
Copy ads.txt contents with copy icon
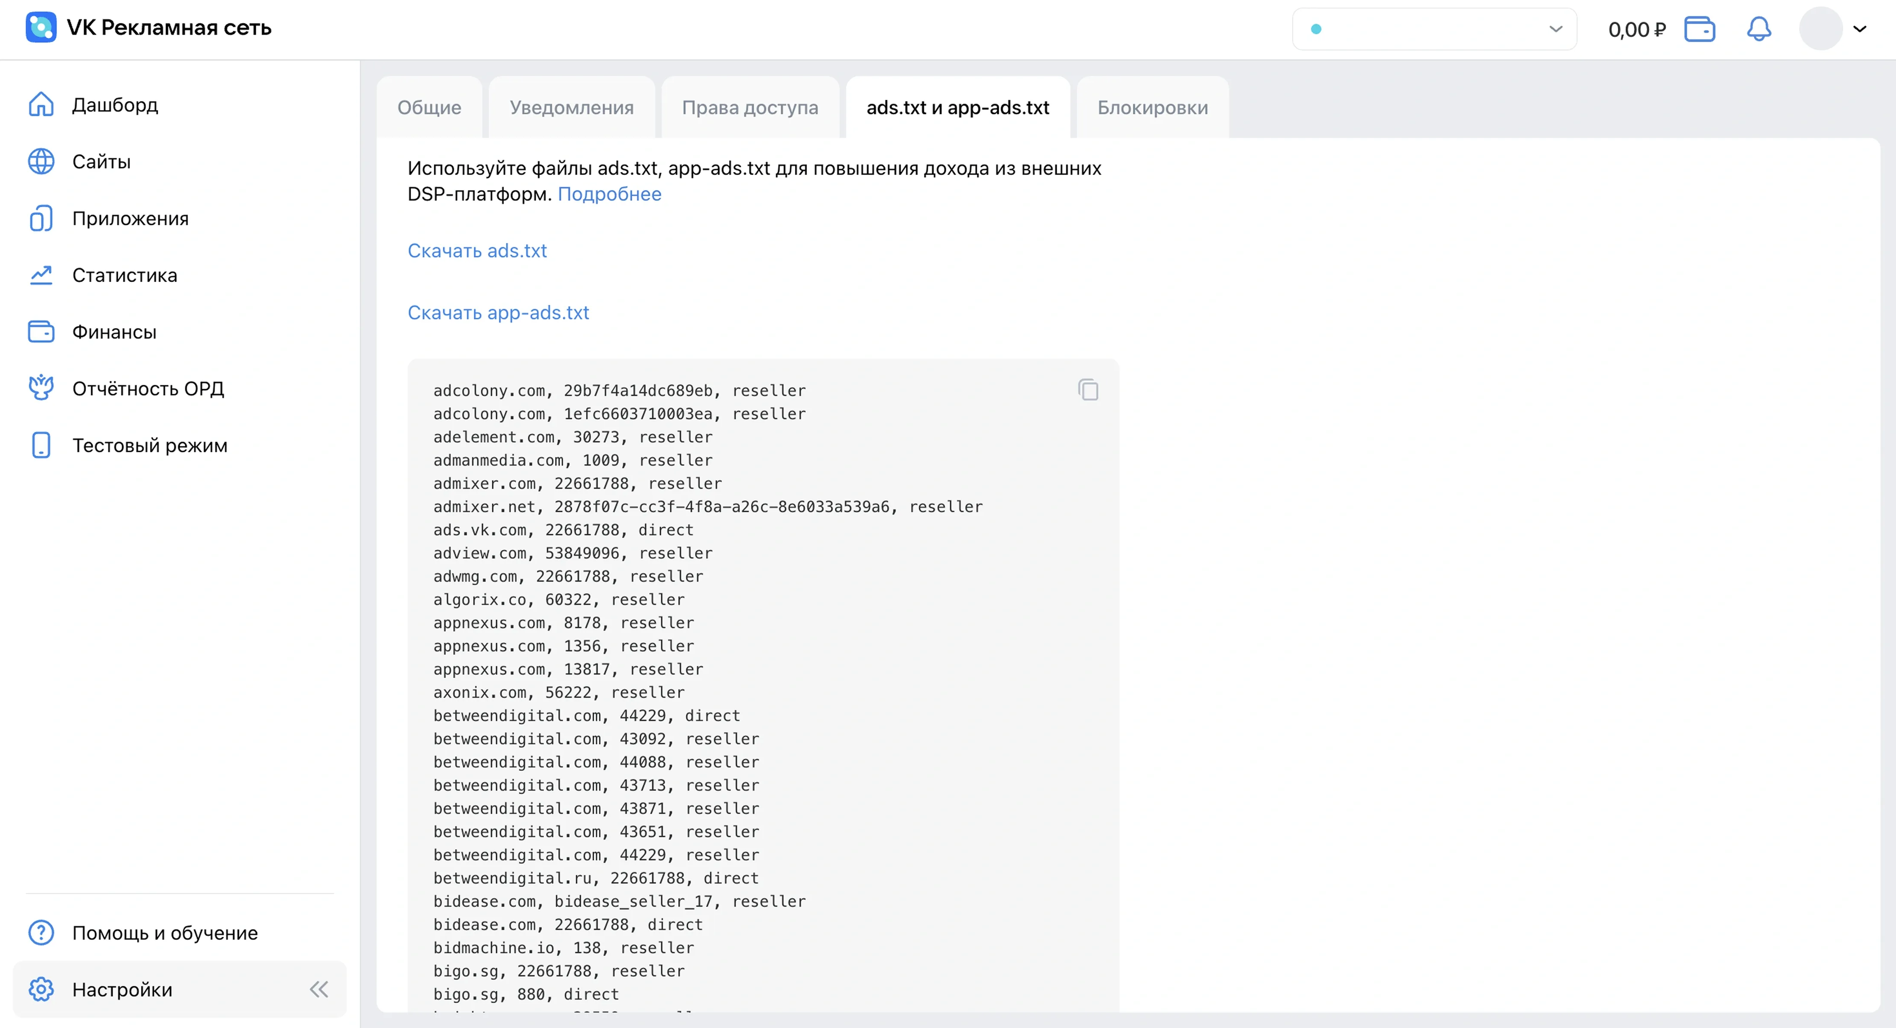point(1088,390)
